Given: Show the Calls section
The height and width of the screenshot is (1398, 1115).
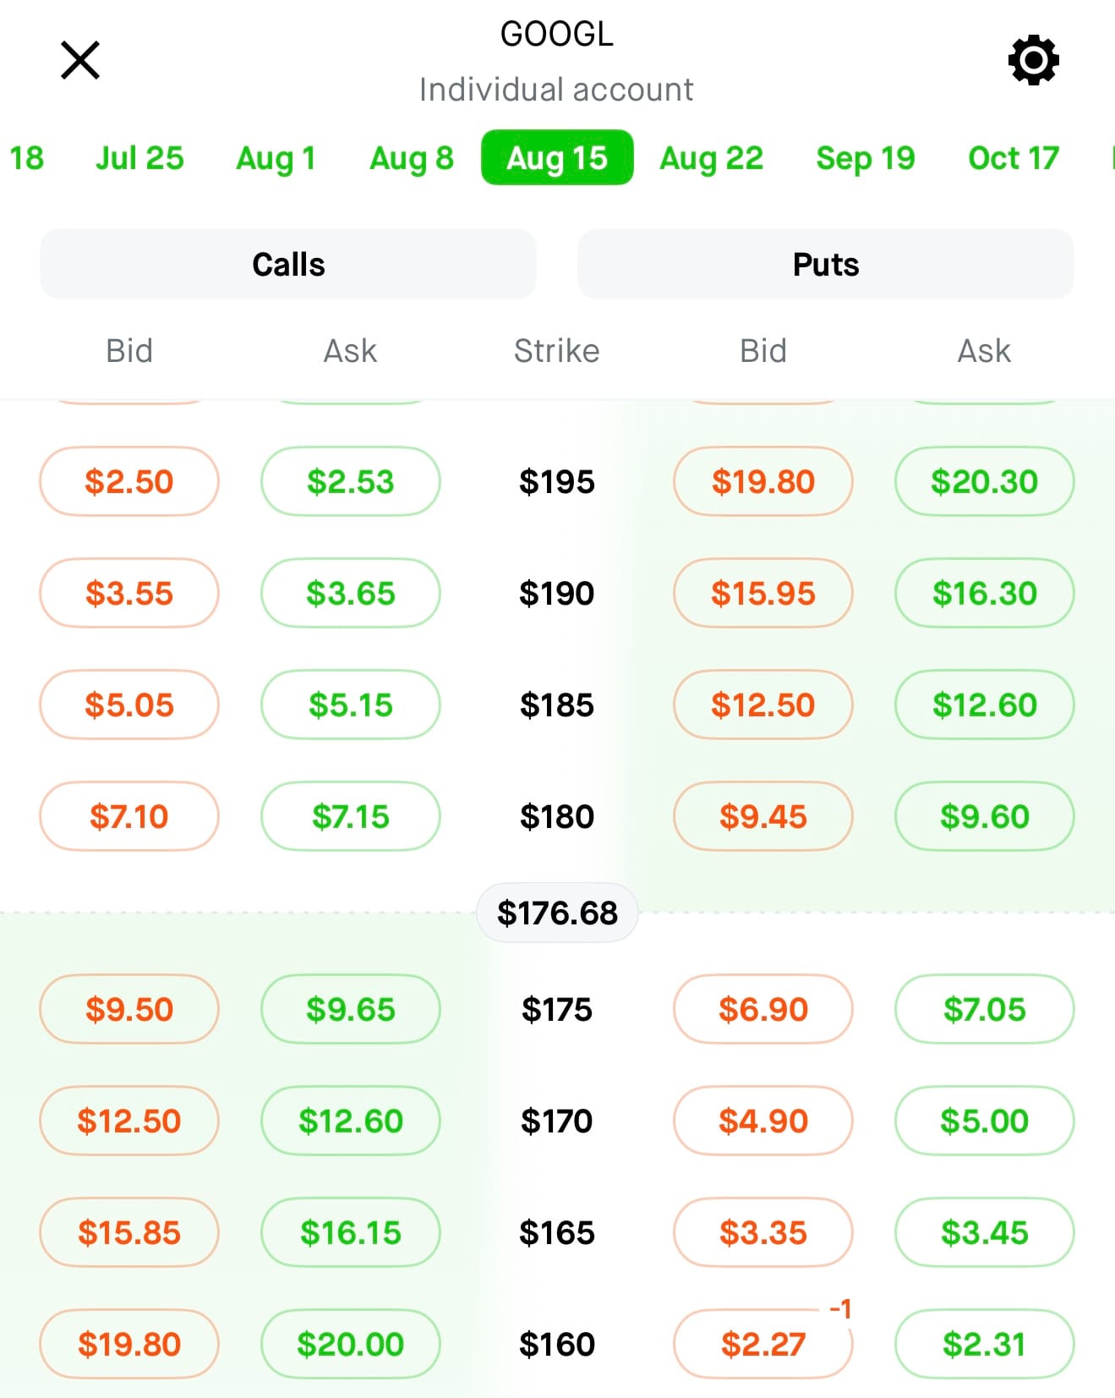Looking at the screenshot, I should tap(288, 264).
